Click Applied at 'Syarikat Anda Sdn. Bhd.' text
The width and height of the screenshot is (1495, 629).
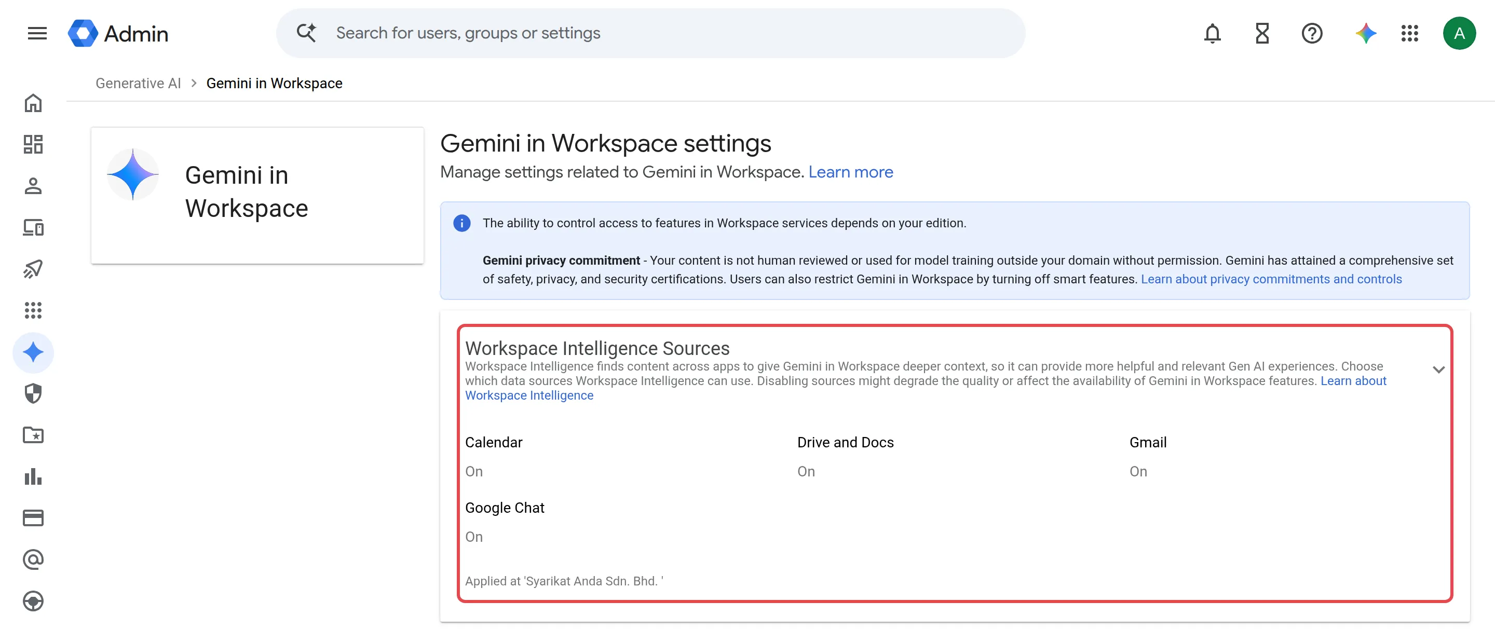[x=564, y=581]
